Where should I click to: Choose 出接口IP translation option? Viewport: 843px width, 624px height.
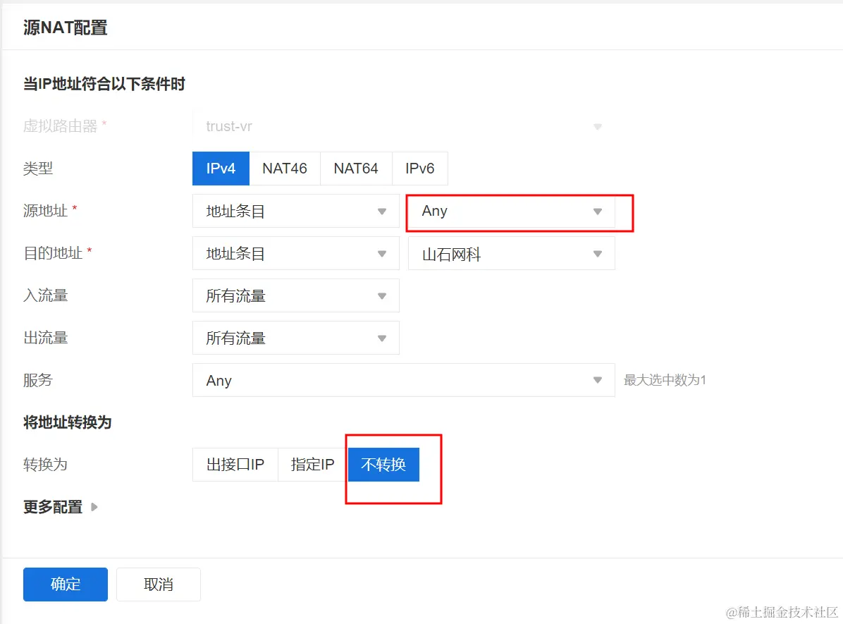pos(235,464)
